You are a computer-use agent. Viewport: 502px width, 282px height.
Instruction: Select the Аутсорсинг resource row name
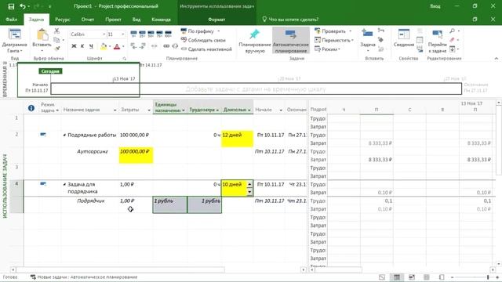coord(93,151)
